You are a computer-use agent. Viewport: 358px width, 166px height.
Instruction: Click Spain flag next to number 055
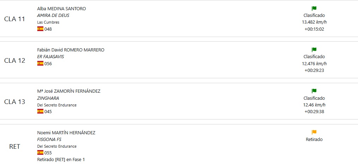tap(40, 153)
